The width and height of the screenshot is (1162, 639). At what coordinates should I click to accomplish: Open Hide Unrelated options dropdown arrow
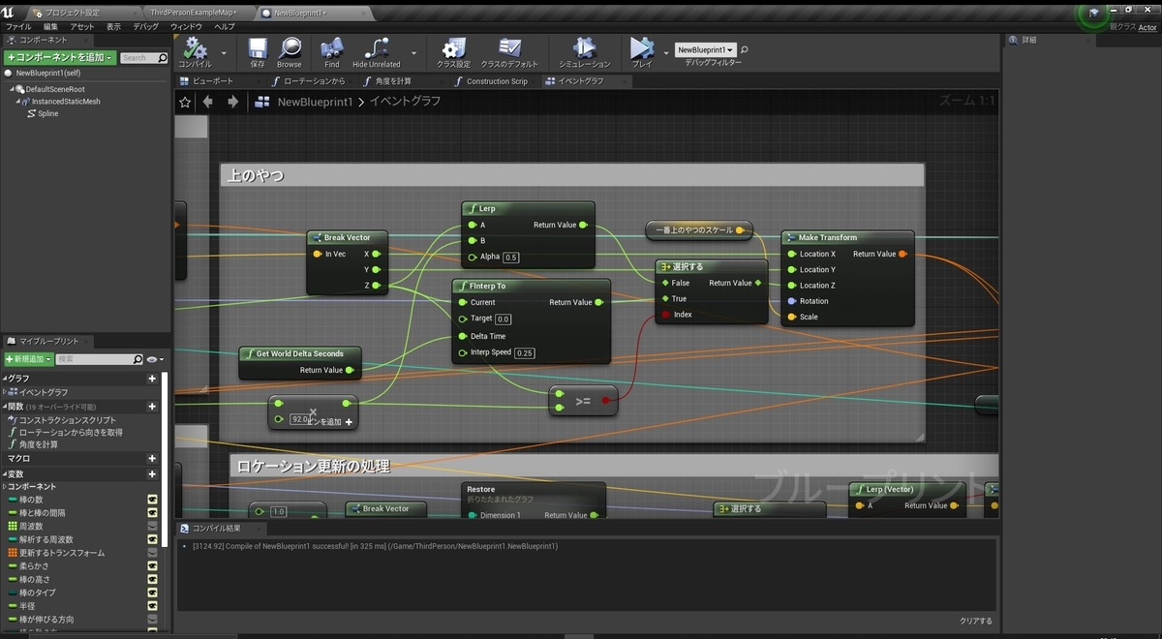coord(413,52)
